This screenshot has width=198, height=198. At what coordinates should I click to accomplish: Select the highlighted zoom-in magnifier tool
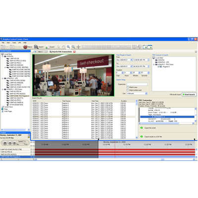[x=68, y=47]
